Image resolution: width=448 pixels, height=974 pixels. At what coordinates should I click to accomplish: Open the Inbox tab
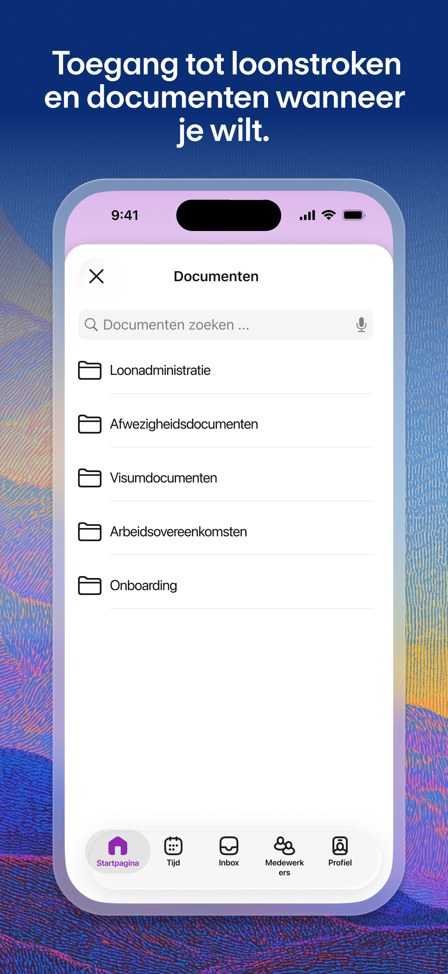pos(229,851)
